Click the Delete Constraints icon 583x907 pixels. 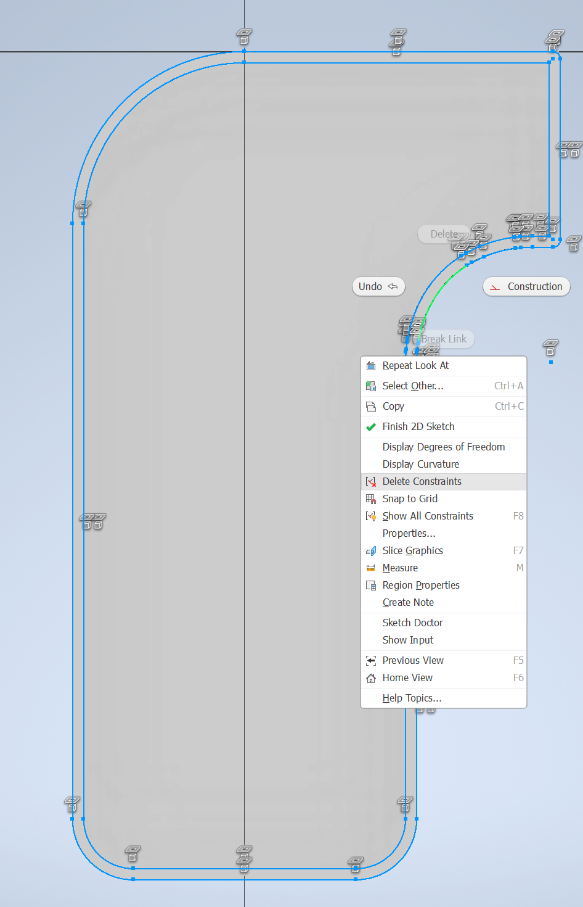coord(371,482)
